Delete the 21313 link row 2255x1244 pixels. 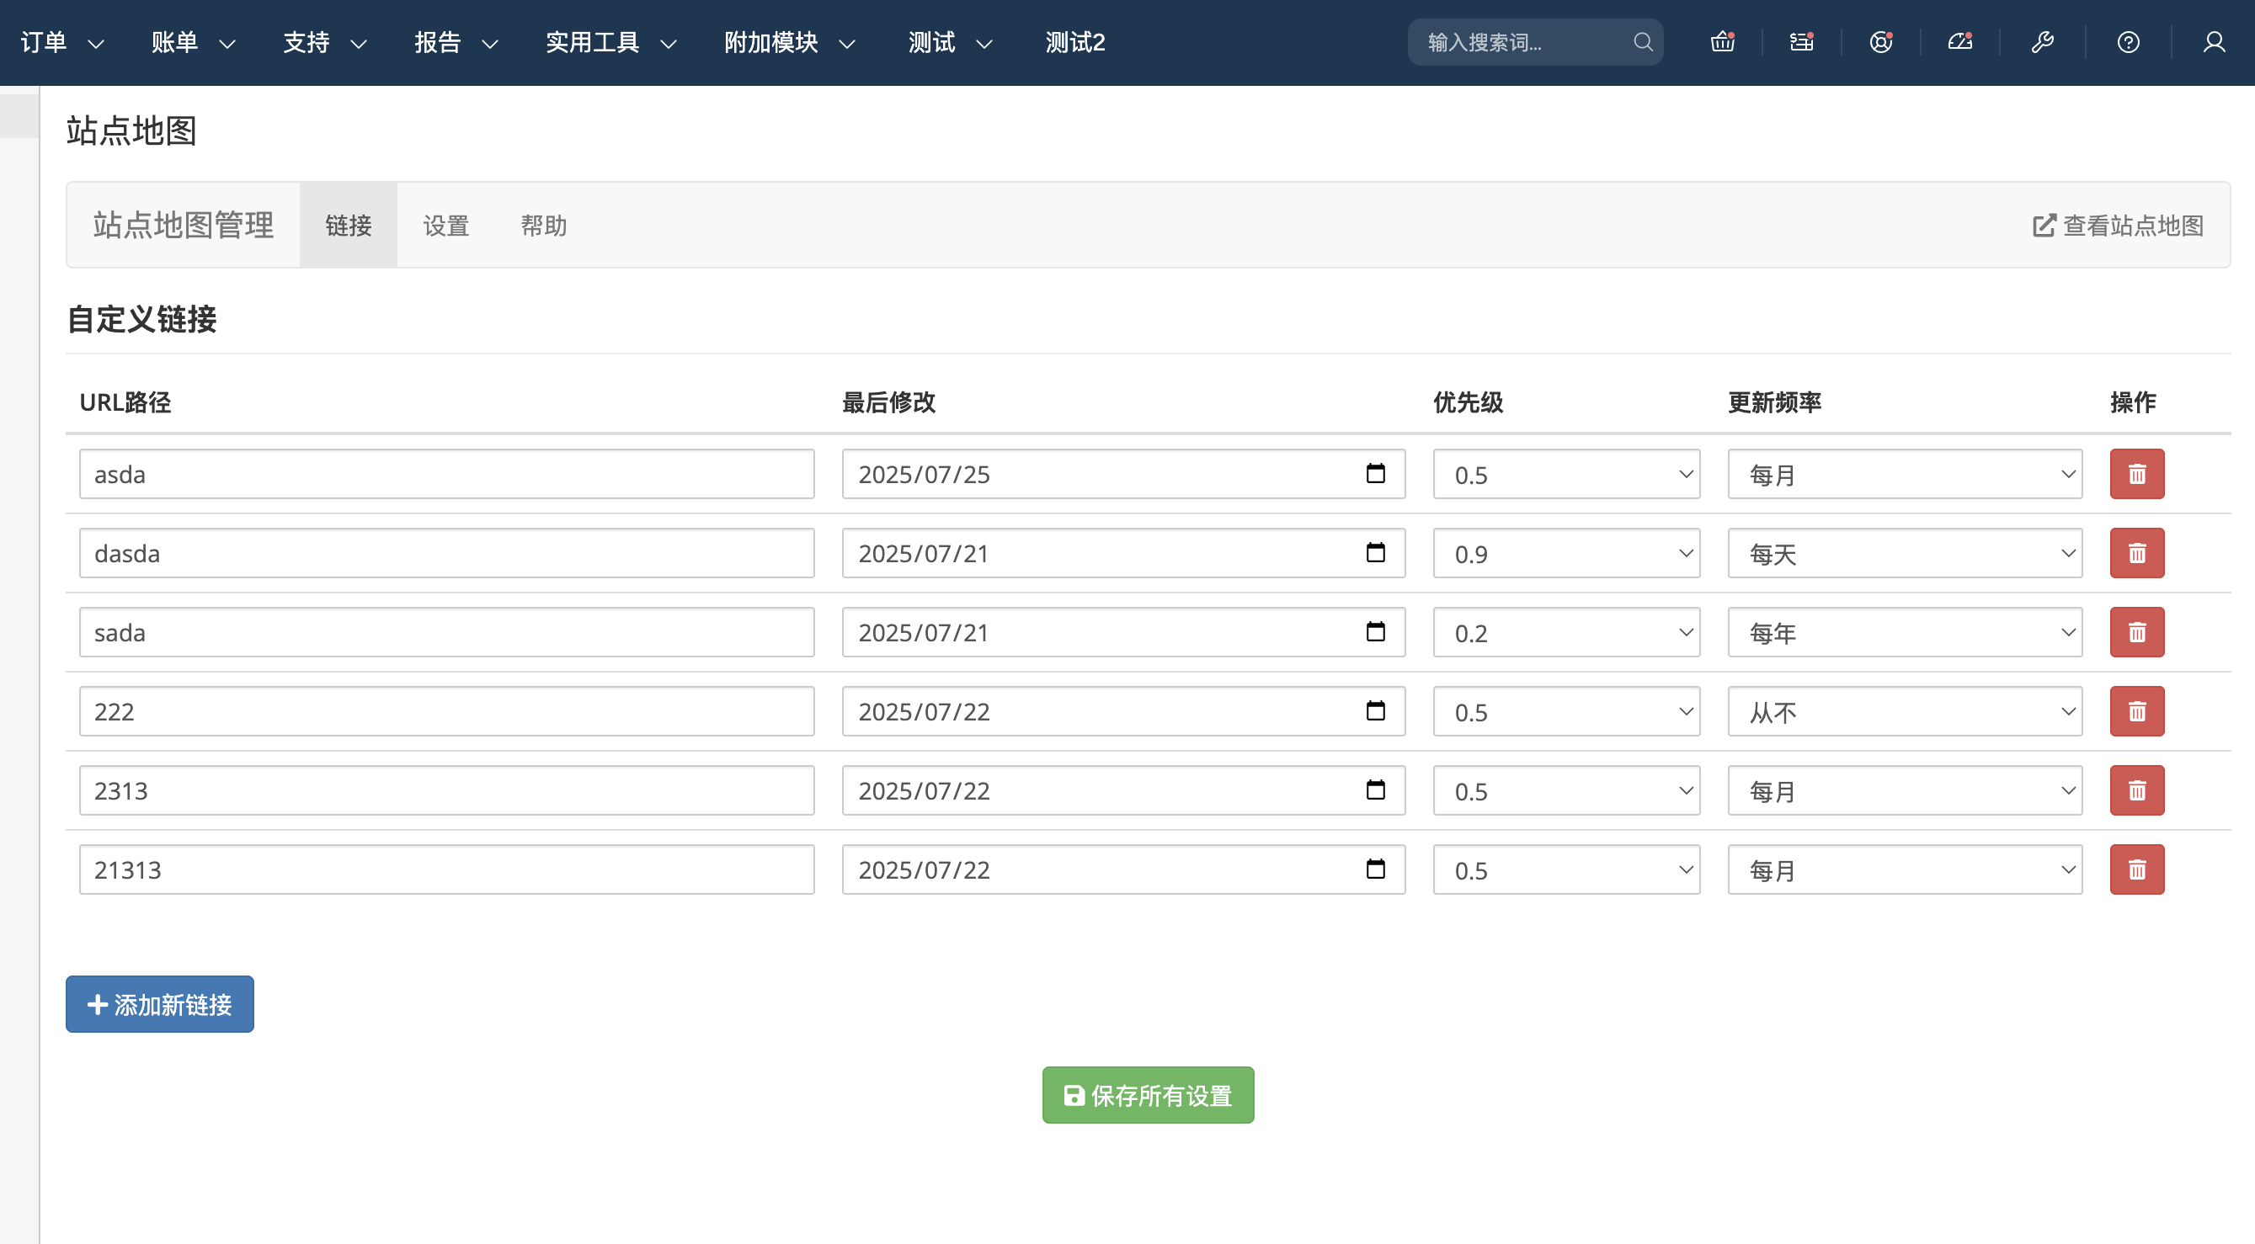pyautogui.click(x=2137, y=869)
